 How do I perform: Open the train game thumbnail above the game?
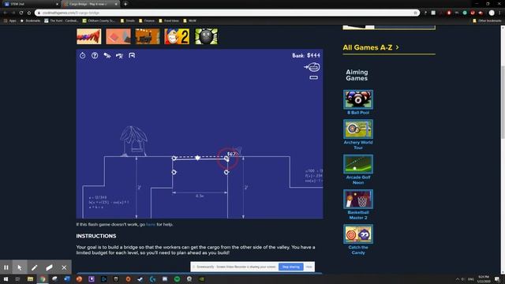pyautogui.click(x=148, y=36)
